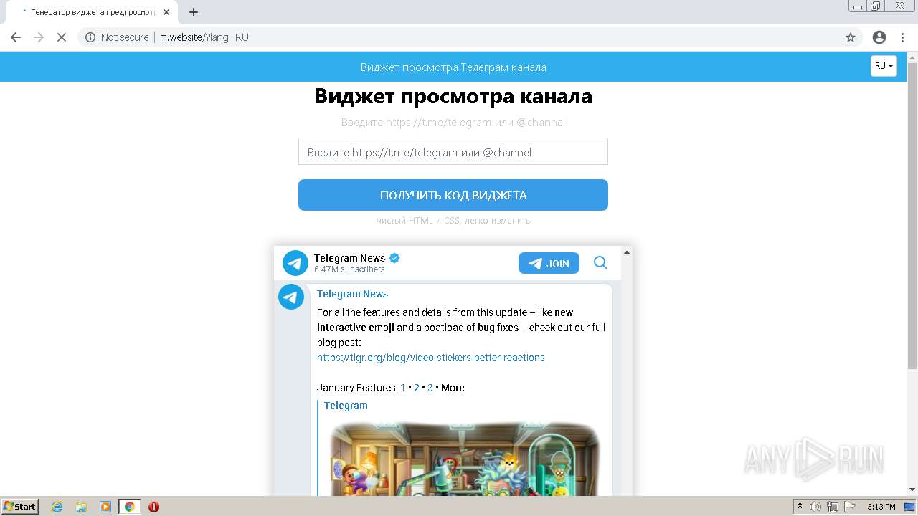The width and height of the screenshot is (918, 516).
Task: Click the Виджет просмотра канала heading
Action: click(x=453, y=96)
